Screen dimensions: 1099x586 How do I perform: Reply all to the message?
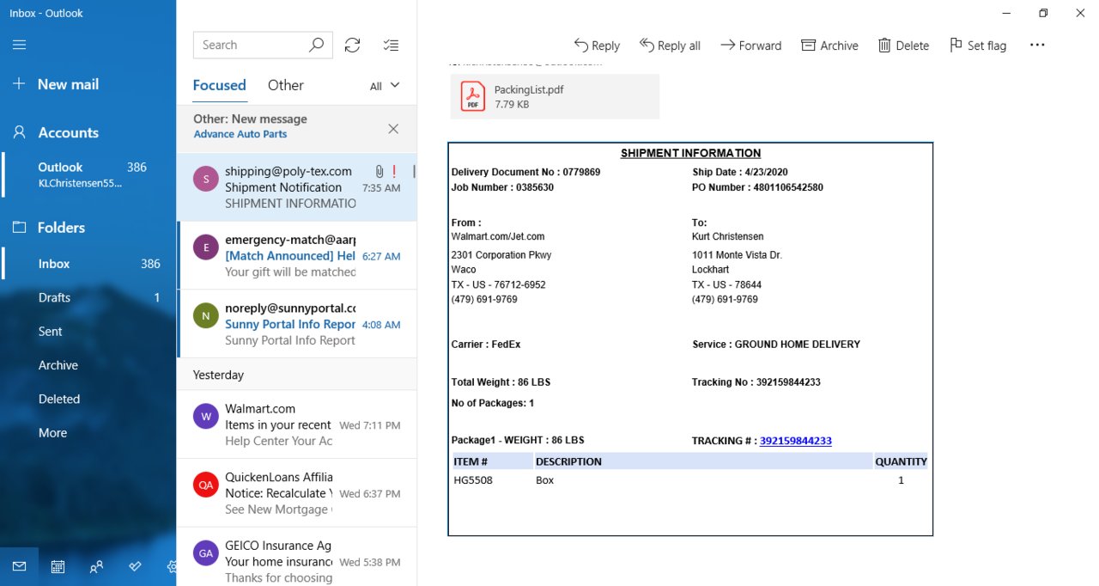[671, 46]
